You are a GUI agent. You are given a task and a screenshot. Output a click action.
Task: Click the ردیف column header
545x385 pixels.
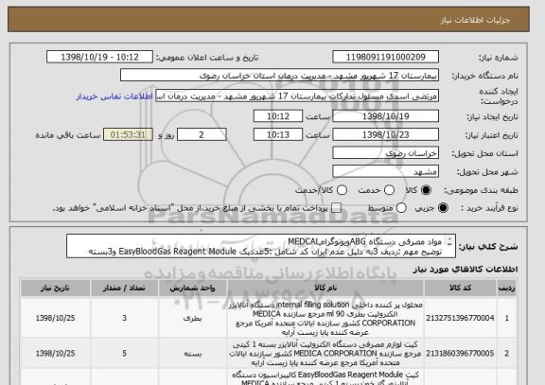tap(507, 289)
